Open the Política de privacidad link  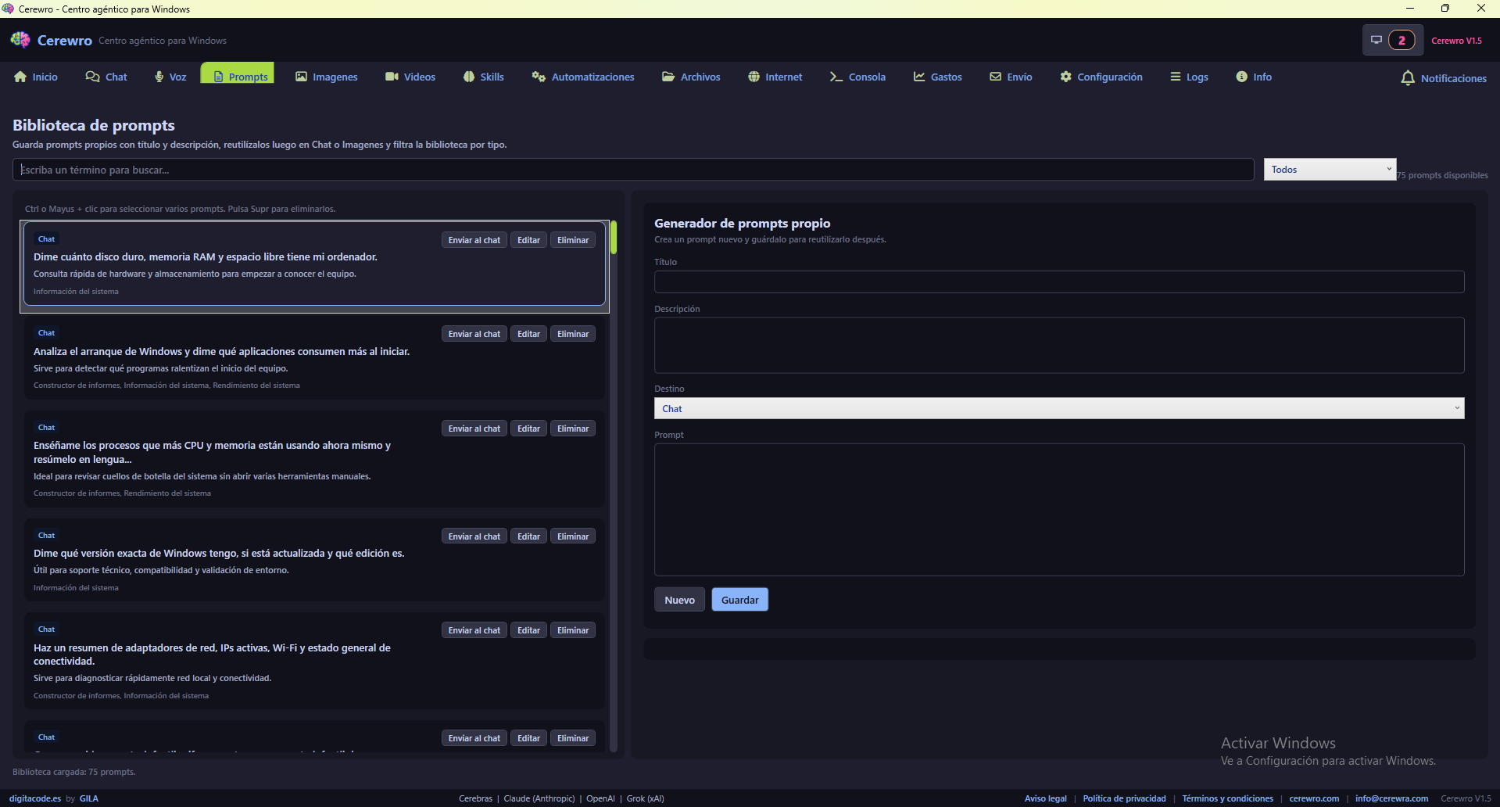[1124, 798]
